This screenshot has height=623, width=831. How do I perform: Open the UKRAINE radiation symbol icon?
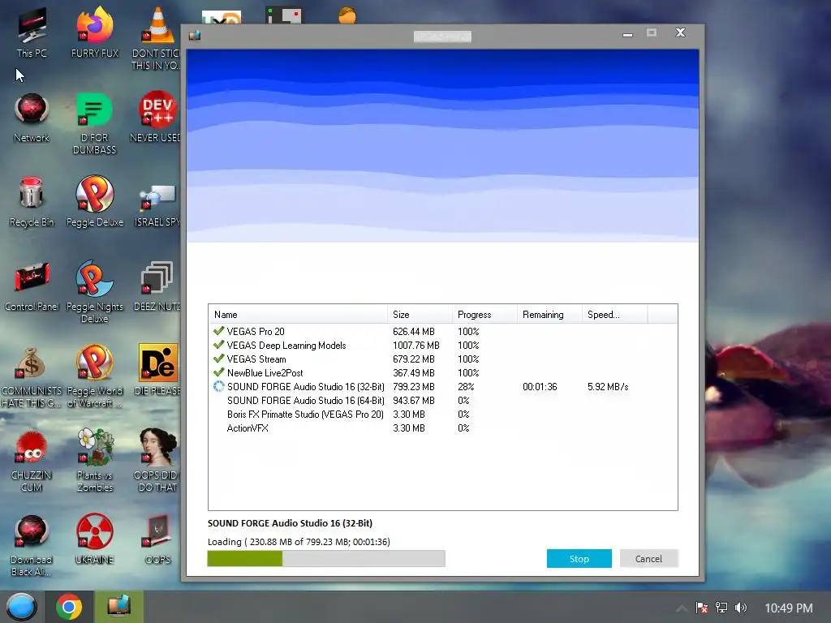coord(94,539)
